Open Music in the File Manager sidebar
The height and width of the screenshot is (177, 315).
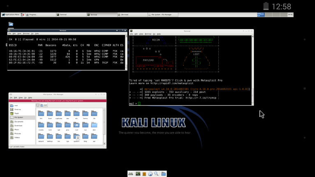point(22,130)
